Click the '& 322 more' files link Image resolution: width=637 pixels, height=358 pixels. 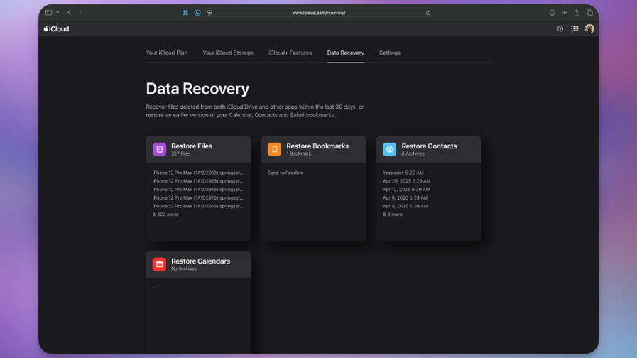[x=165, y=215]
